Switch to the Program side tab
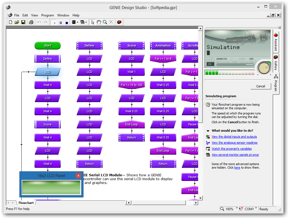 point(276,83)
